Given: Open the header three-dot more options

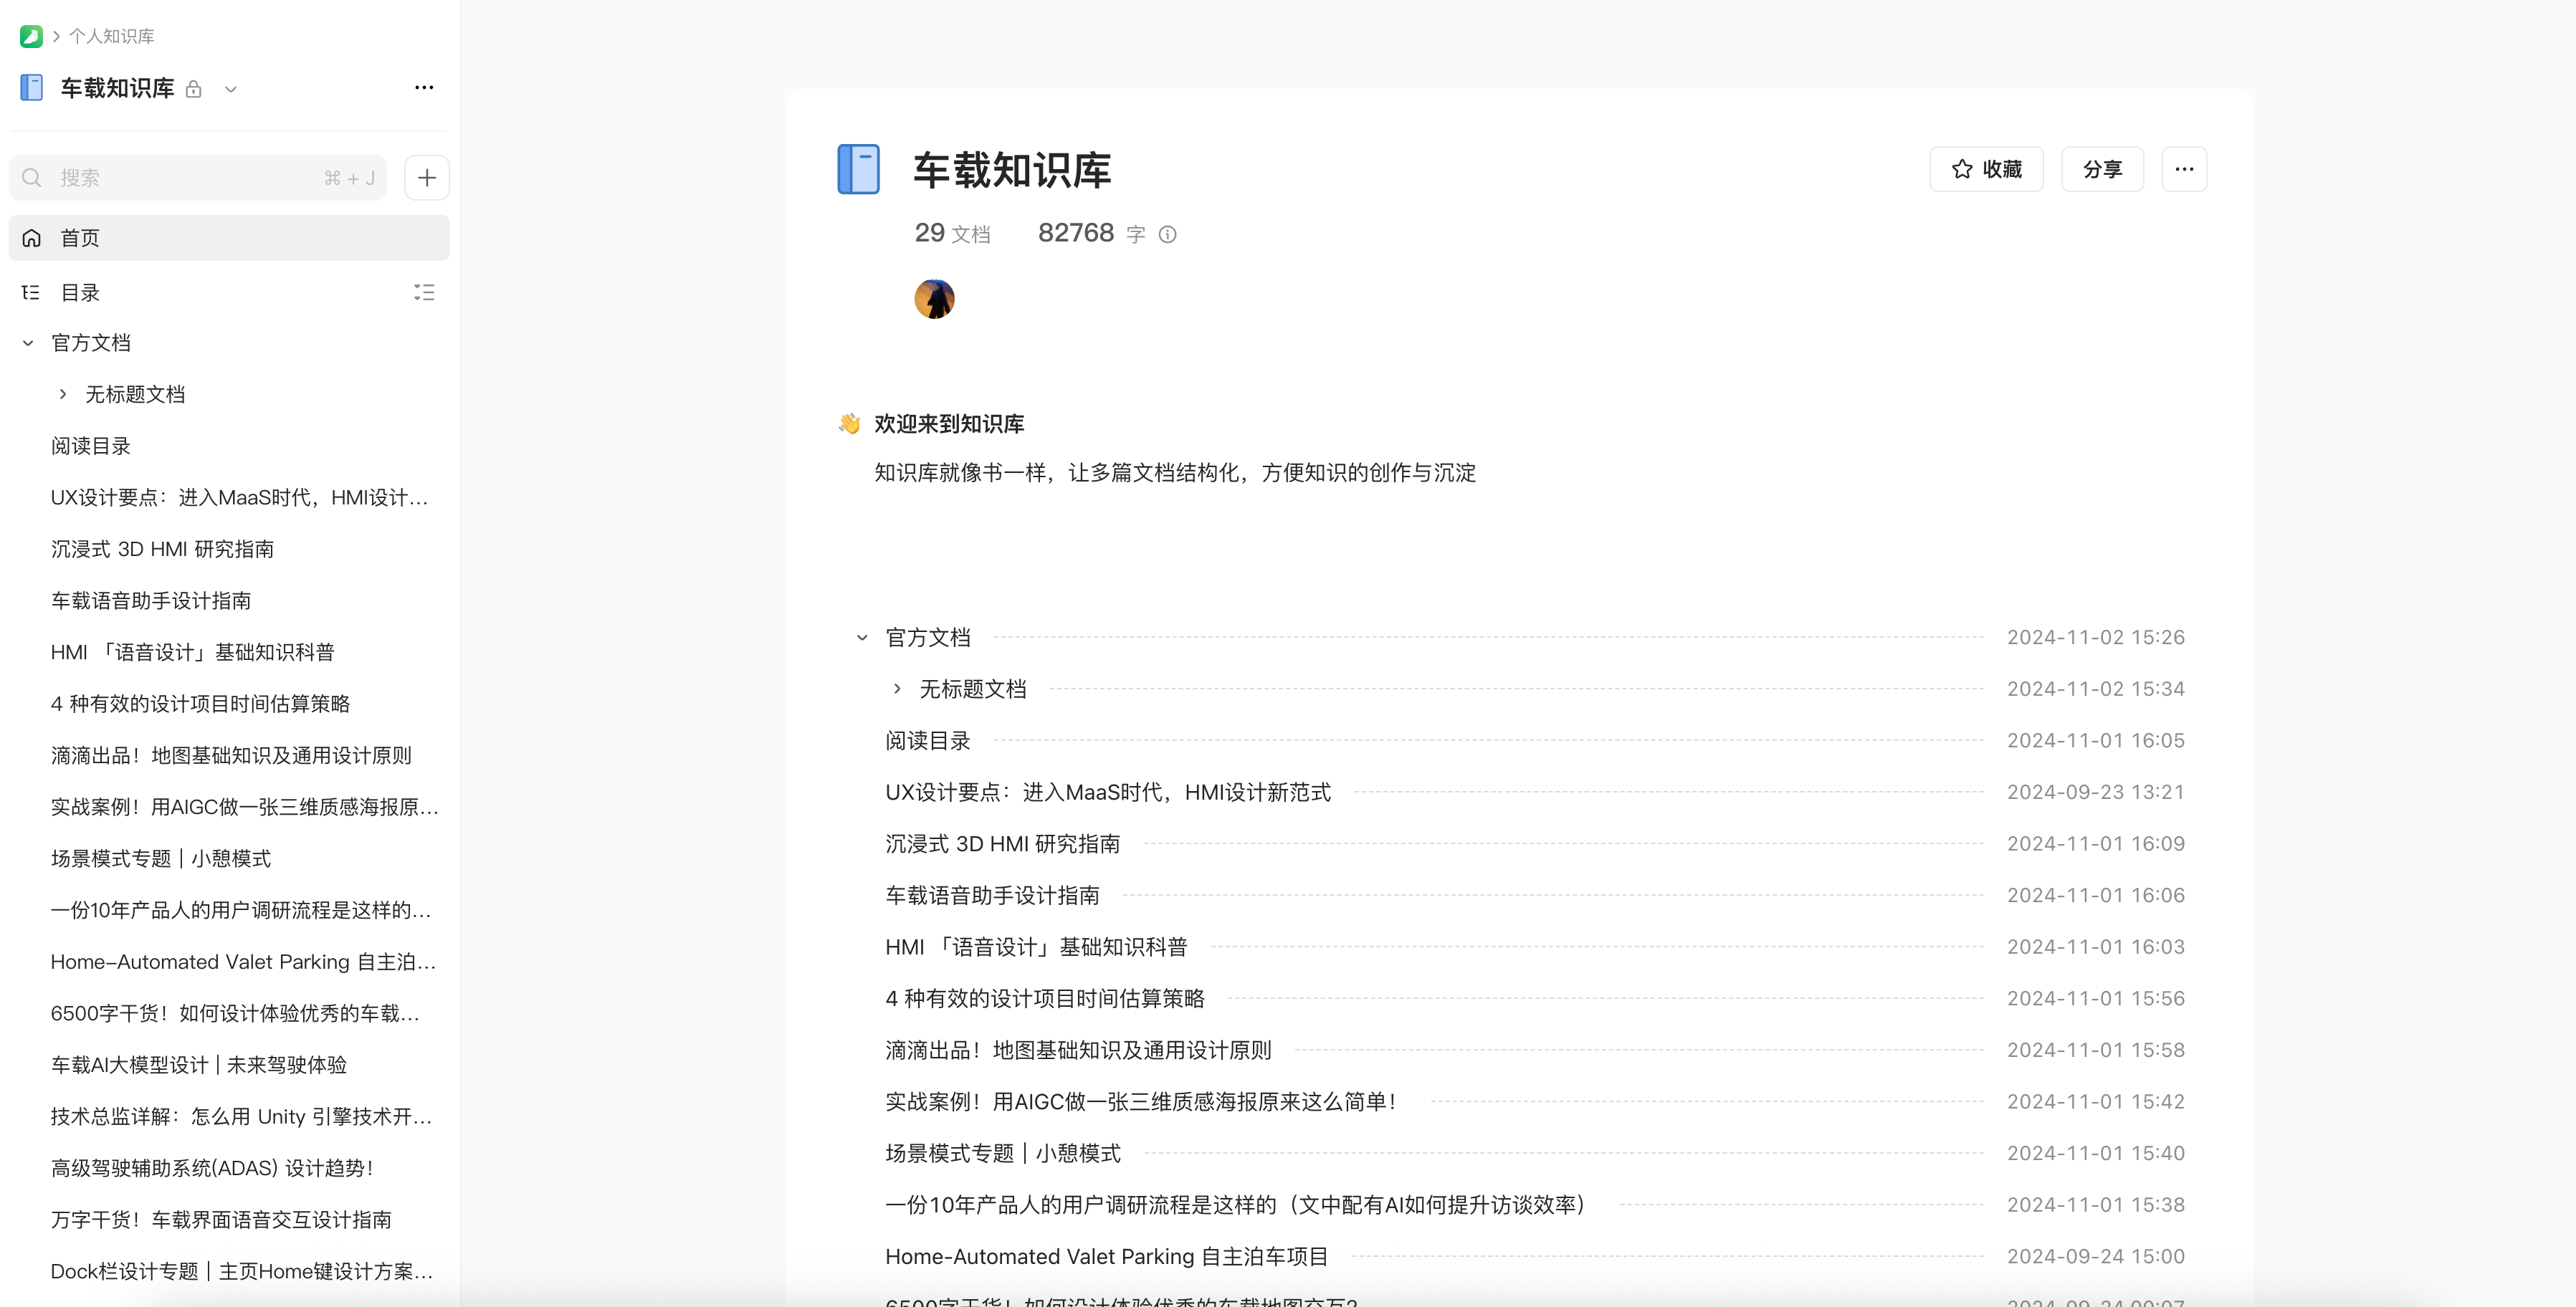Looking at the screenshot, I should tap(2184, 169).
